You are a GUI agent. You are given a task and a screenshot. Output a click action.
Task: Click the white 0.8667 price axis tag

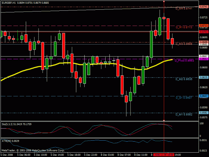point(204,56)
